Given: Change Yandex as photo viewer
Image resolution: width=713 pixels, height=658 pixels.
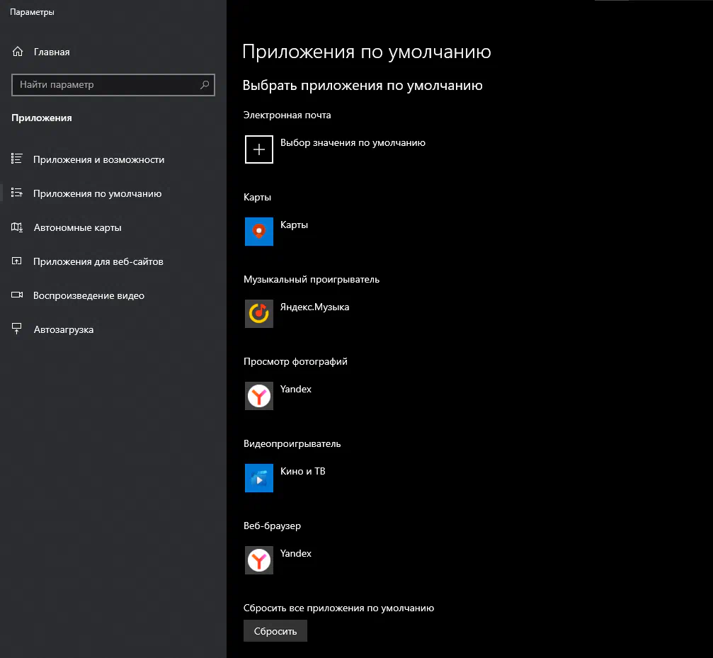Looking at the screenshot, I should pos(295,390).
